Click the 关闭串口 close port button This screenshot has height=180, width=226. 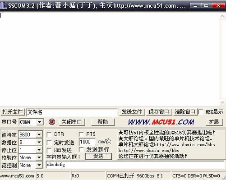coord(72,122)
